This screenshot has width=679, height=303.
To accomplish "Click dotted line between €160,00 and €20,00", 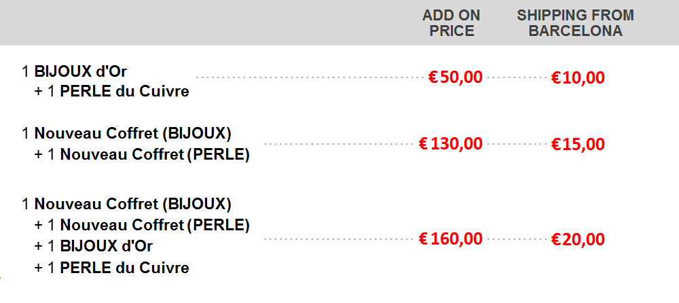I will (x=517, y=239).
